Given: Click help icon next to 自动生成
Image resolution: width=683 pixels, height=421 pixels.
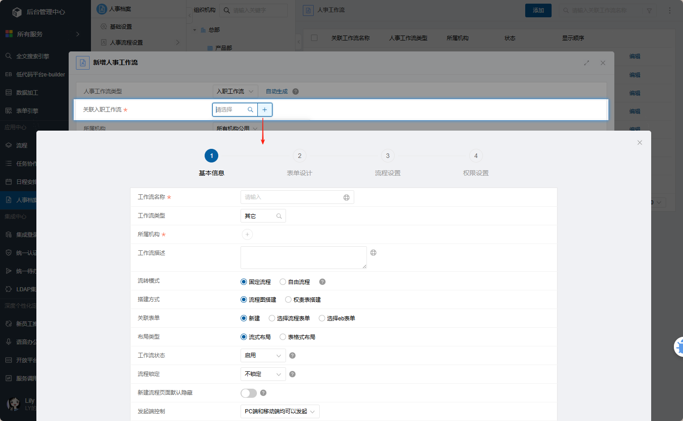Looking at the screenshot, I should pos(296,91).
